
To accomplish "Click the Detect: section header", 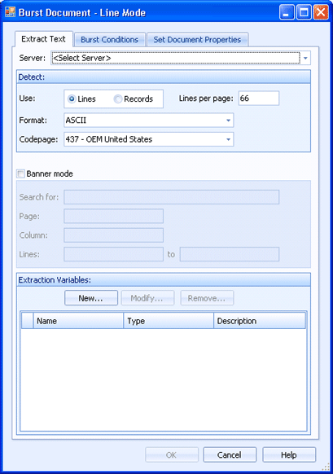I will [x=164, y=77].
